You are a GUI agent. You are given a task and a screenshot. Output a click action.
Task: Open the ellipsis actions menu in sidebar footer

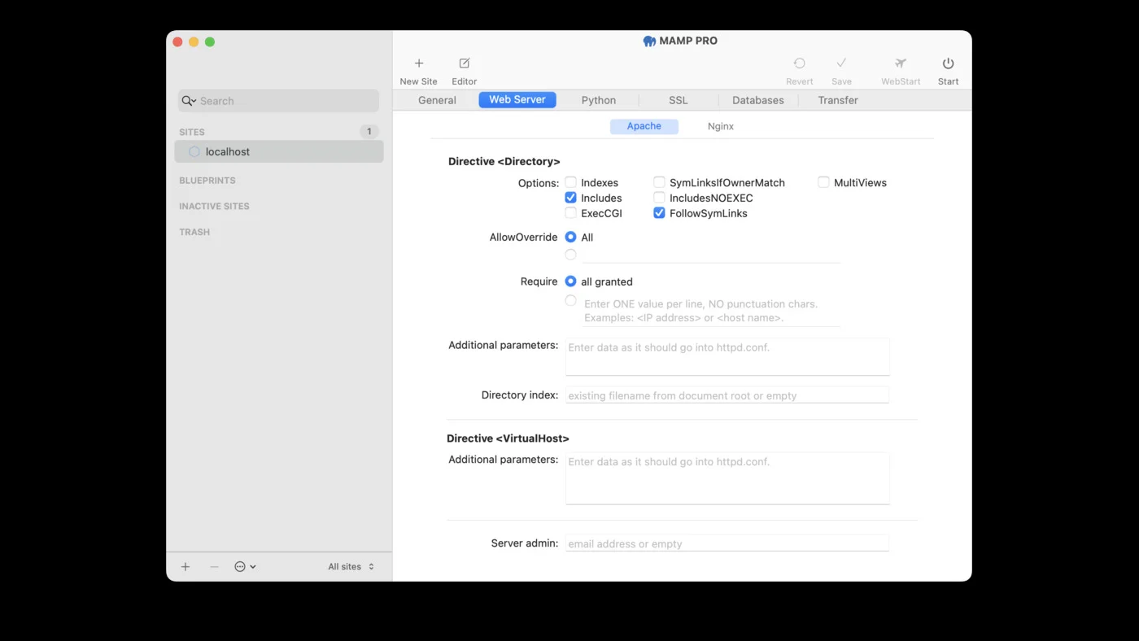[245, 567]
